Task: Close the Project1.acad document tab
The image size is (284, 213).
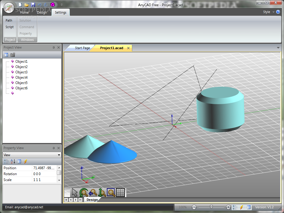Action: click(128, 48)
